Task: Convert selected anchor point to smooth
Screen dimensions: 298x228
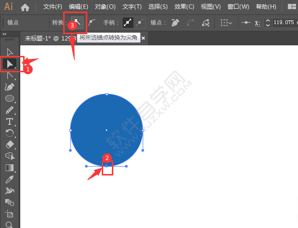Action: point(92,23)
